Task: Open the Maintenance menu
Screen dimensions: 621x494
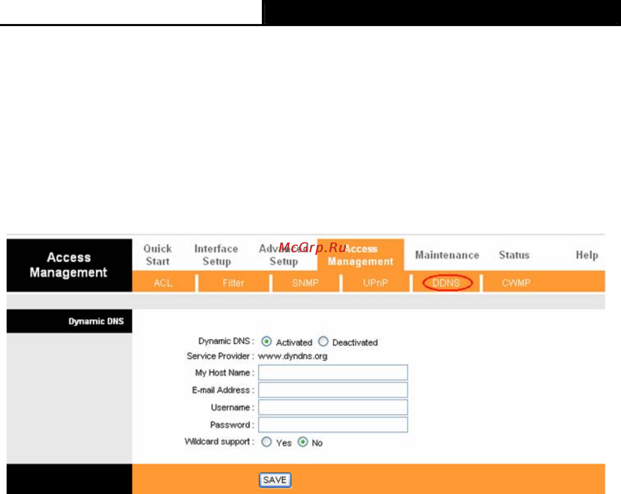Action: (x=447, y=255)
